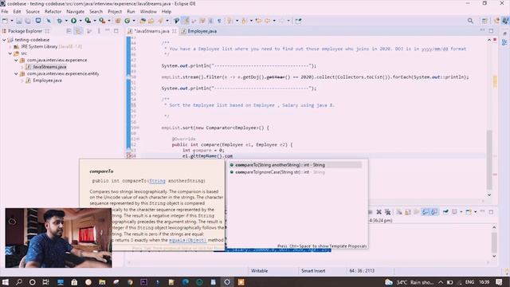Image resolution: width=510 pixels, height=287 pixels.
Task: Collapse the src folder node
Action: (x=10, y=53)
